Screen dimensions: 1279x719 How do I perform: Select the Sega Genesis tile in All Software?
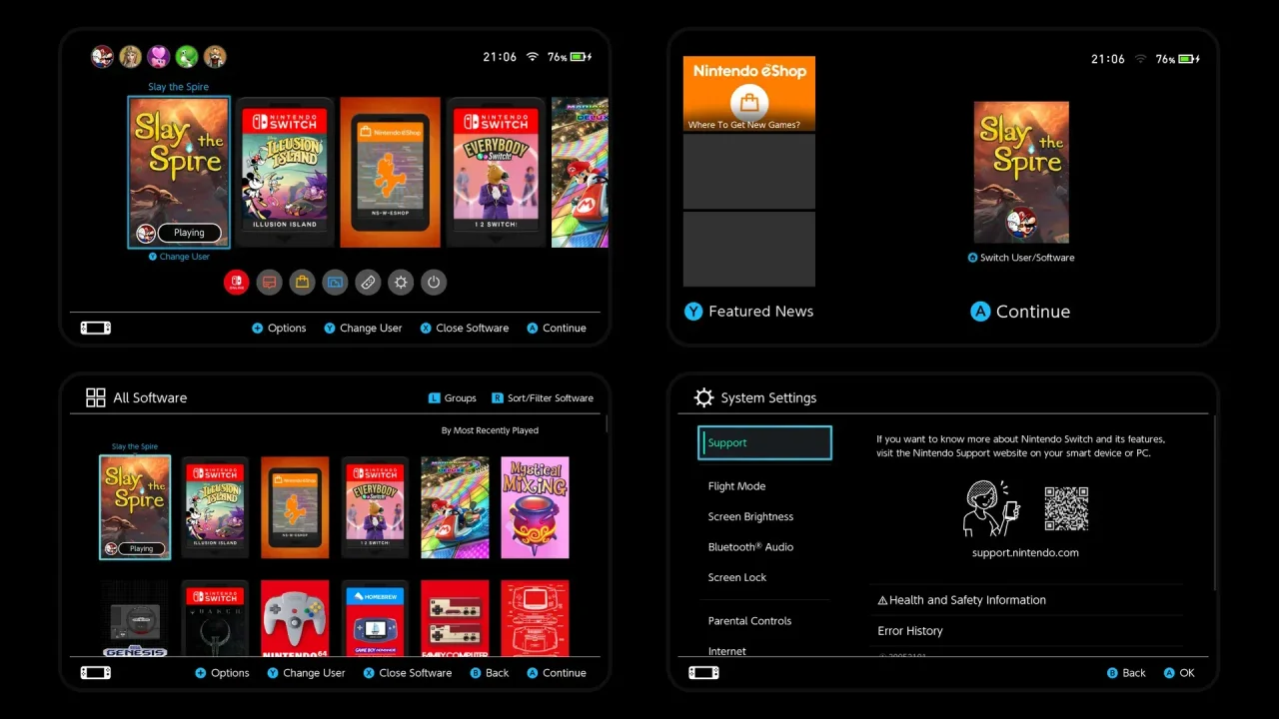tap(135, 619)
